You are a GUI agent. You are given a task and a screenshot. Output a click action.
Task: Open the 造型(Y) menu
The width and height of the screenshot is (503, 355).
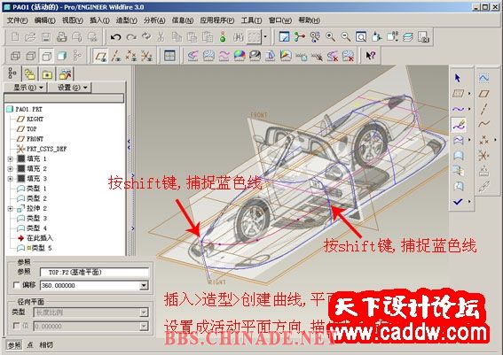tap(126, 20)
